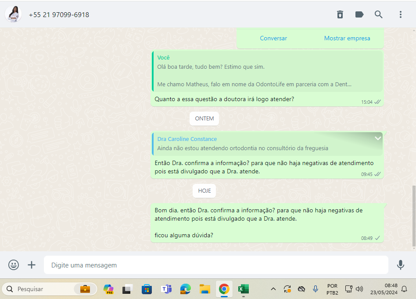Open the emoji picker
This screenshot has width=416, height=299.
click(14, 265)
